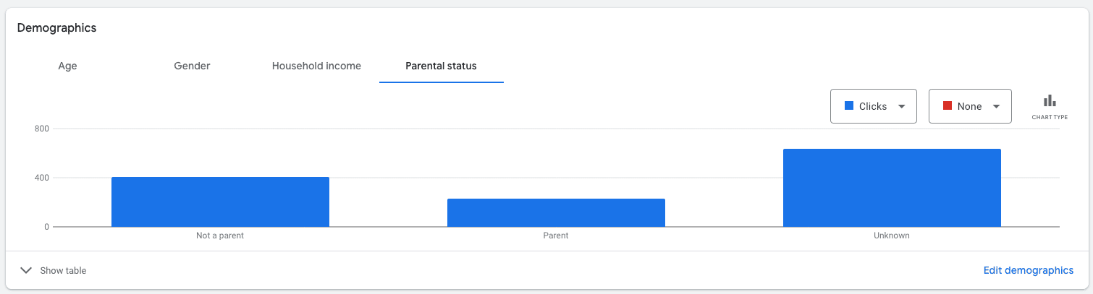Viewport: 1093px width, 294px height.
Task: Click the Show table text
Action: tap(63, 271)
